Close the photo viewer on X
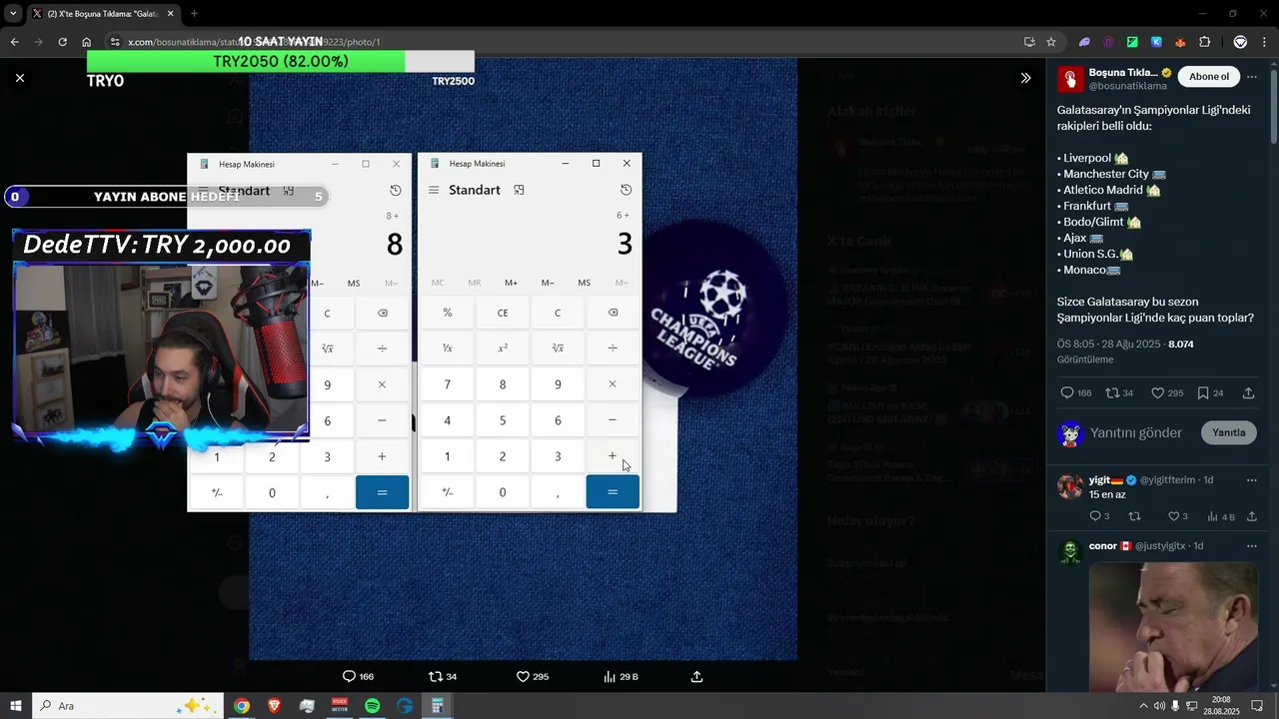 (20, 78)
